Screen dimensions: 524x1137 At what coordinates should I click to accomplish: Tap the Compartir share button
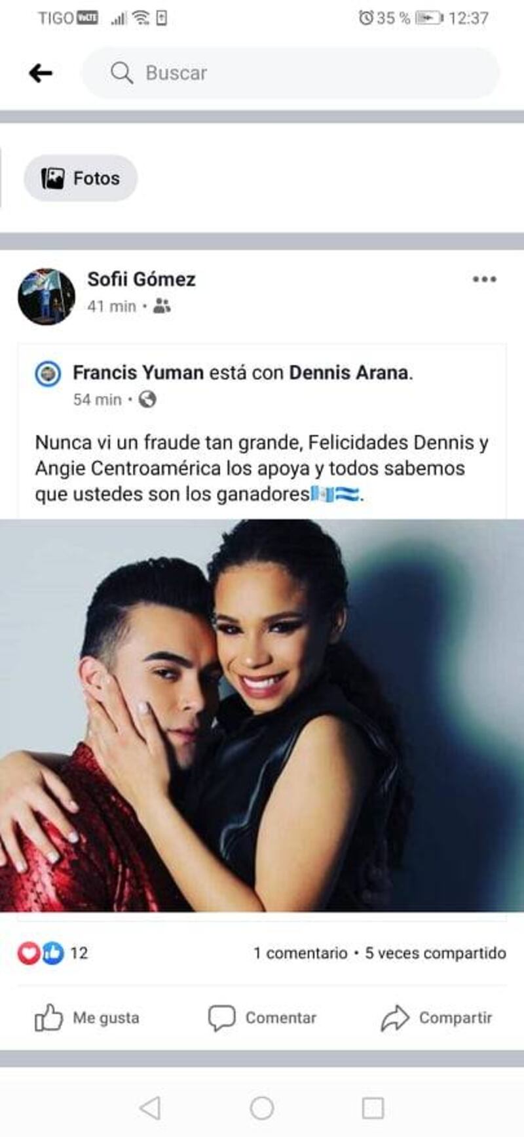[436, 1018]
